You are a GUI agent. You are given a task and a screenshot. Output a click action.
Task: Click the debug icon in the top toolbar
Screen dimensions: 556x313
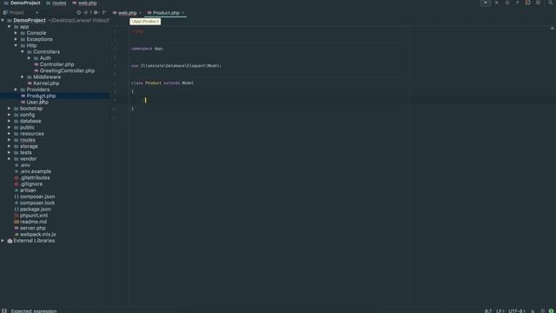507,3
